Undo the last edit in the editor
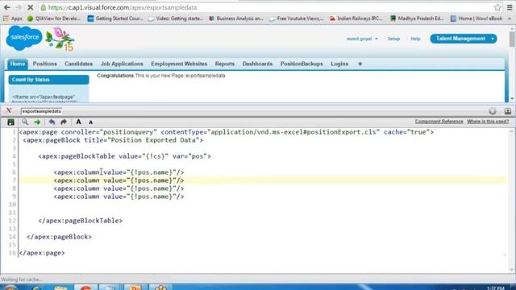516x290 pixels. (52, 122)
